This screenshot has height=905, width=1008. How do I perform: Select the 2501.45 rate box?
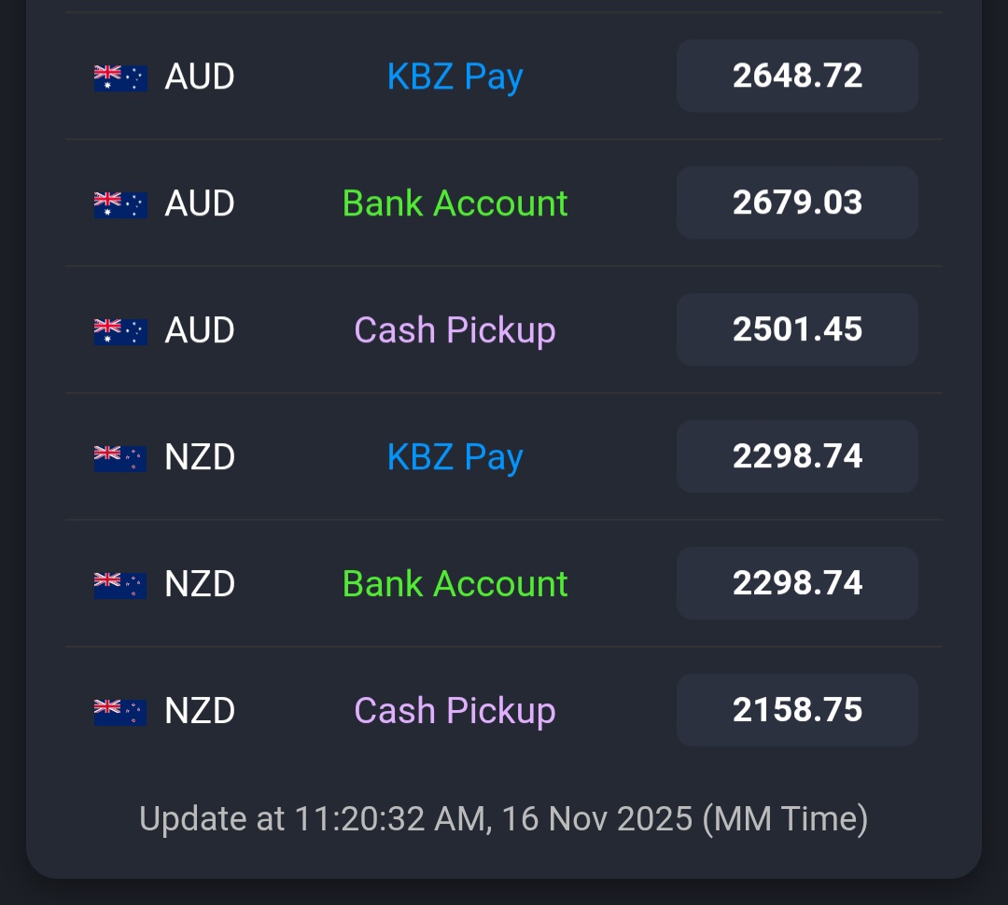797,329
